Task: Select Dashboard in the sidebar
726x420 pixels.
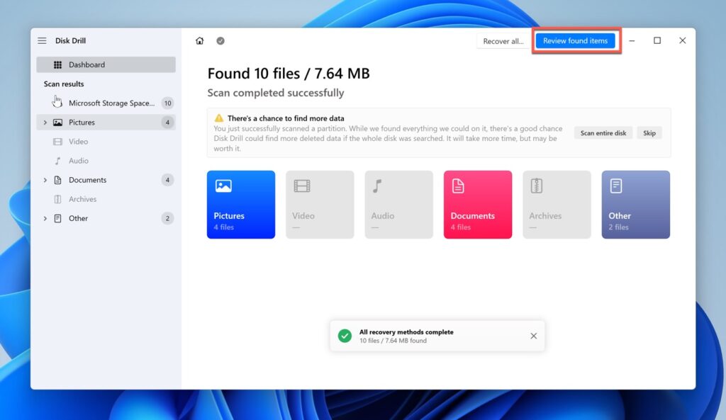Action: click(x=86, y=64)
